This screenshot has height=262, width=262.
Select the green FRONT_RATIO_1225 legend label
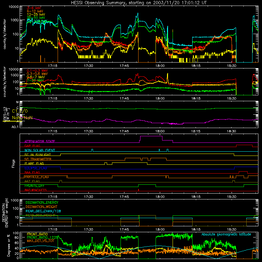42,237
